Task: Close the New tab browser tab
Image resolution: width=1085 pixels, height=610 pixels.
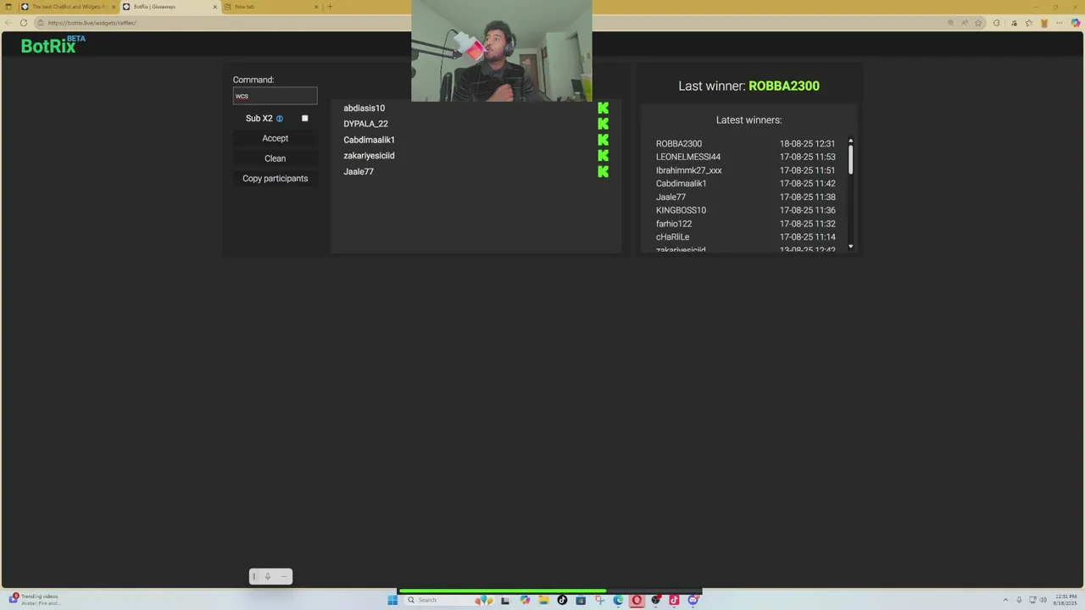Action: pos(316,7)
